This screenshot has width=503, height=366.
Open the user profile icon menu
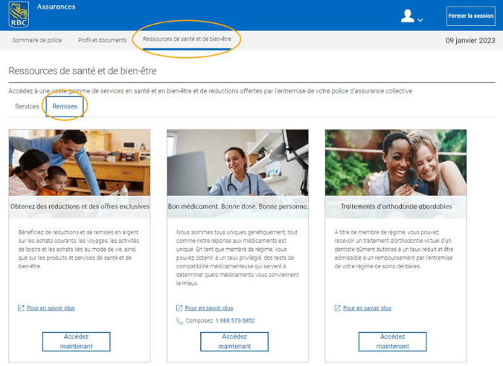[408, 16]
